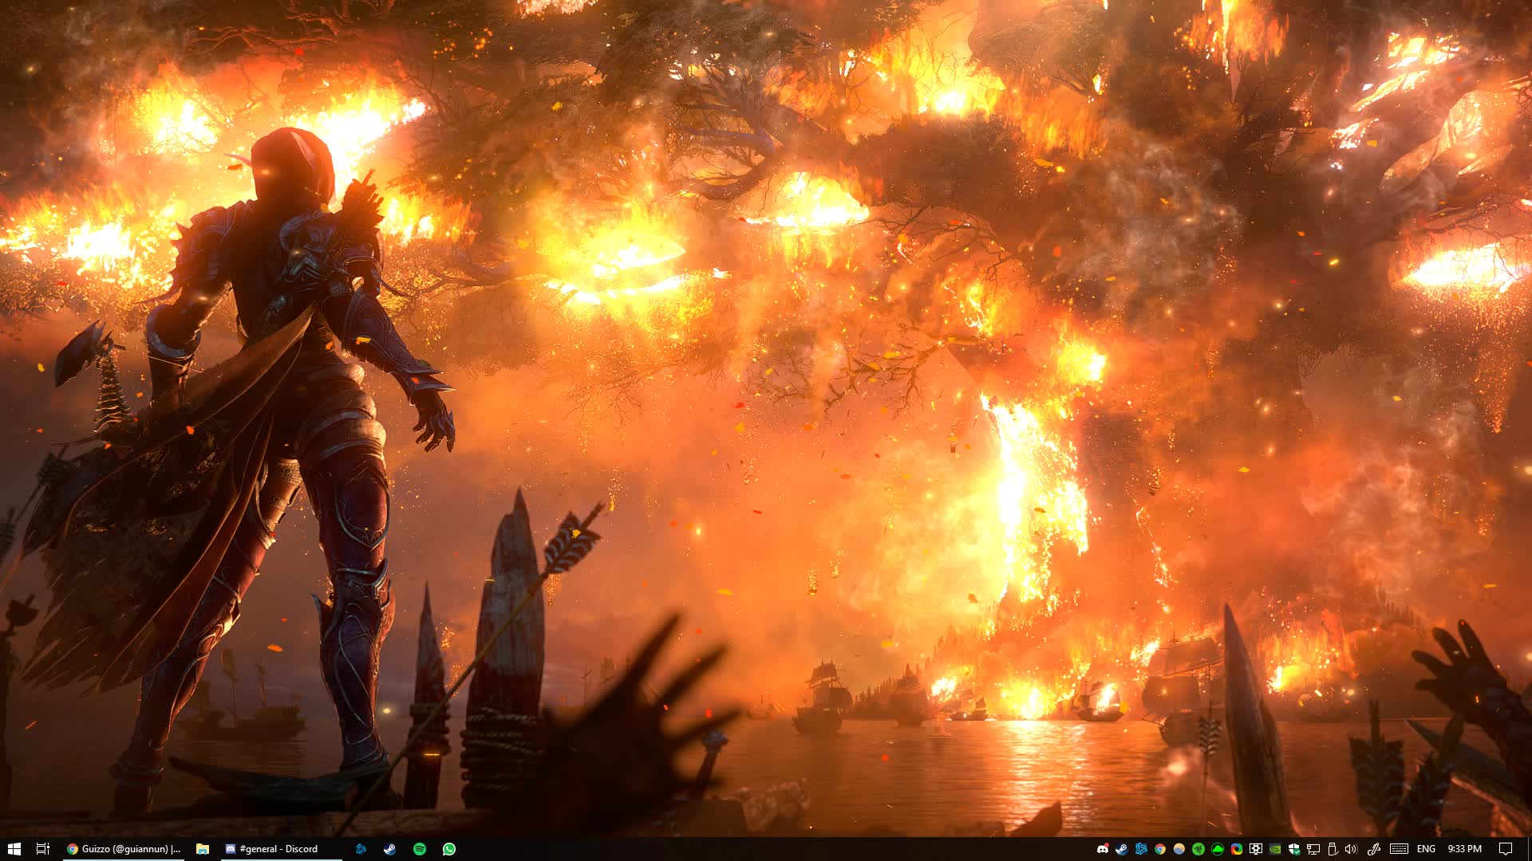This screenshot has height=861, width=1532.
Task: Open Firefox from the system tray
Action: point(1238,848)
